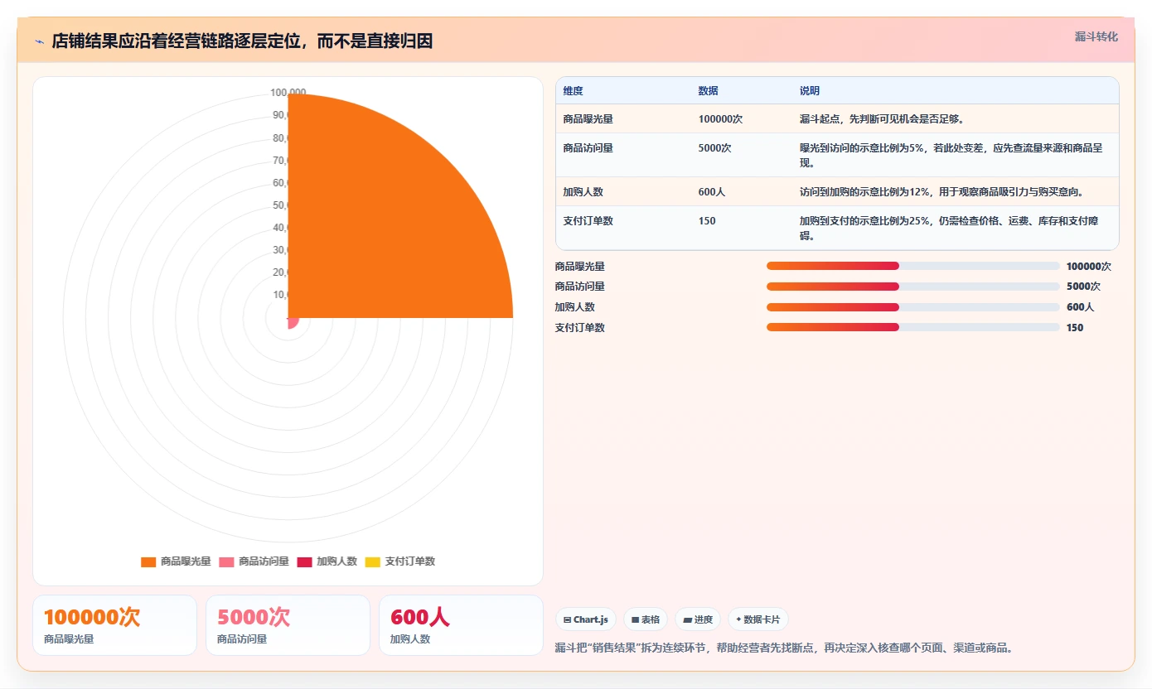Click the 商品访问量 progress bar
This screenshot has height=689, width=1152.
coord(913,287)
